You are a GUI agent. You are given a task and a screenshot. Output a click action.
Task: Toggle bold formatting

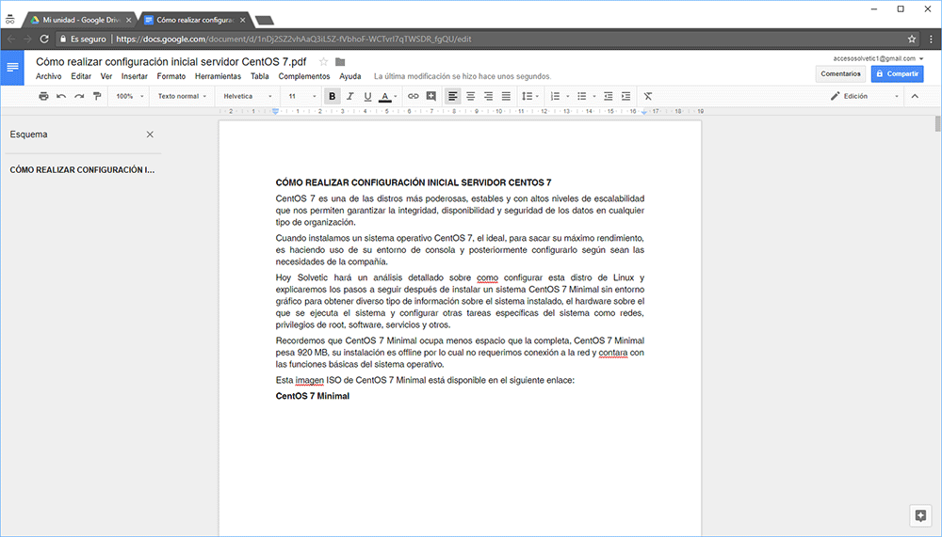[x=332, y=96]
